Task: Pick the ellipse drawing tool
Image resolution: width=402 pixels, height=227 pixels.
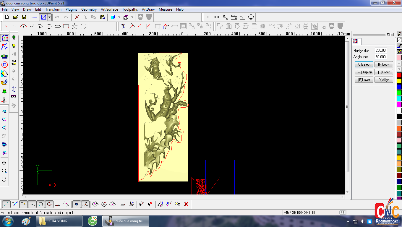Action: point(58,26)
